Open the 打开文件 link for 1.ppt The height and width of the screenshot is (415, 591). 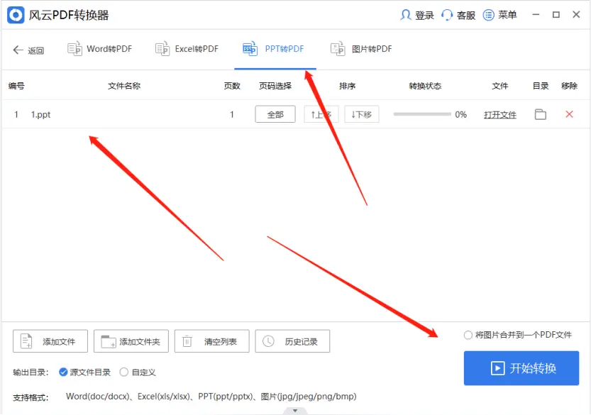pyautogui.click(x=499, y=115)
